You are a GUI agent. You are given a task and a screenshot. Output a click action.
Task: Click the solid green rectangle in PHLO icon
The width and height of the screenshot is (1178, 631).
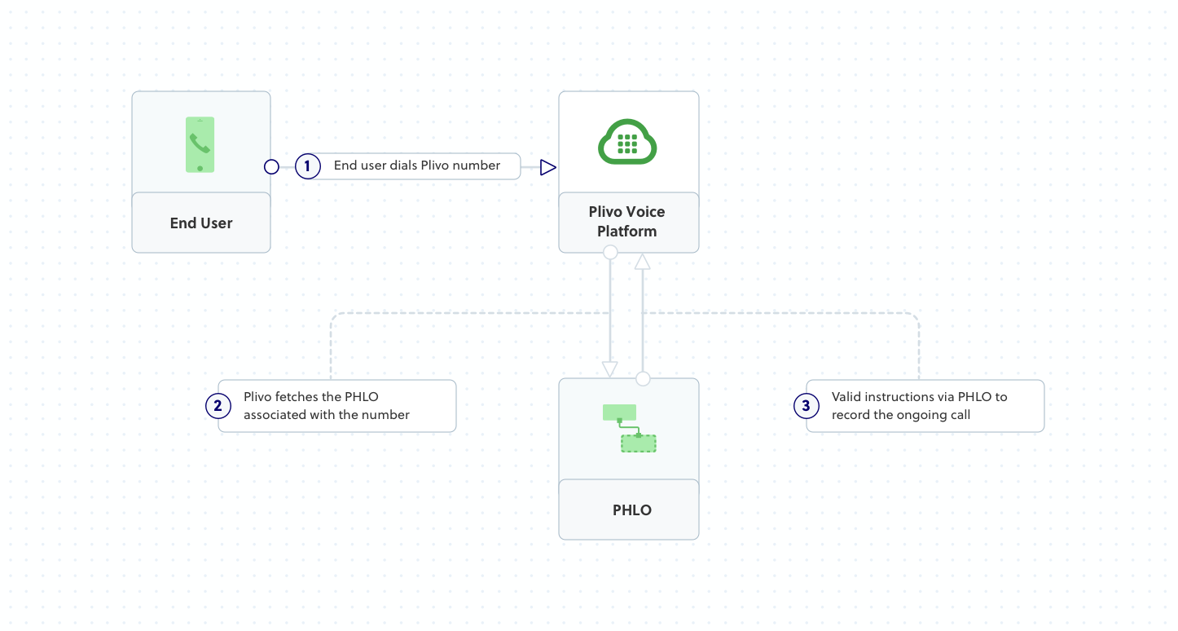coord(619,412)
